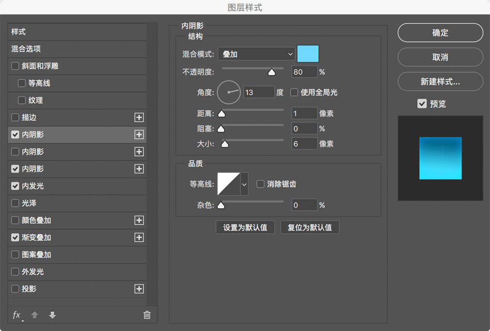The image size is (490, 331).
Task: Expand the 等高线 contour picker arrow
Action: pyautogui.click(x=244, y=184)
